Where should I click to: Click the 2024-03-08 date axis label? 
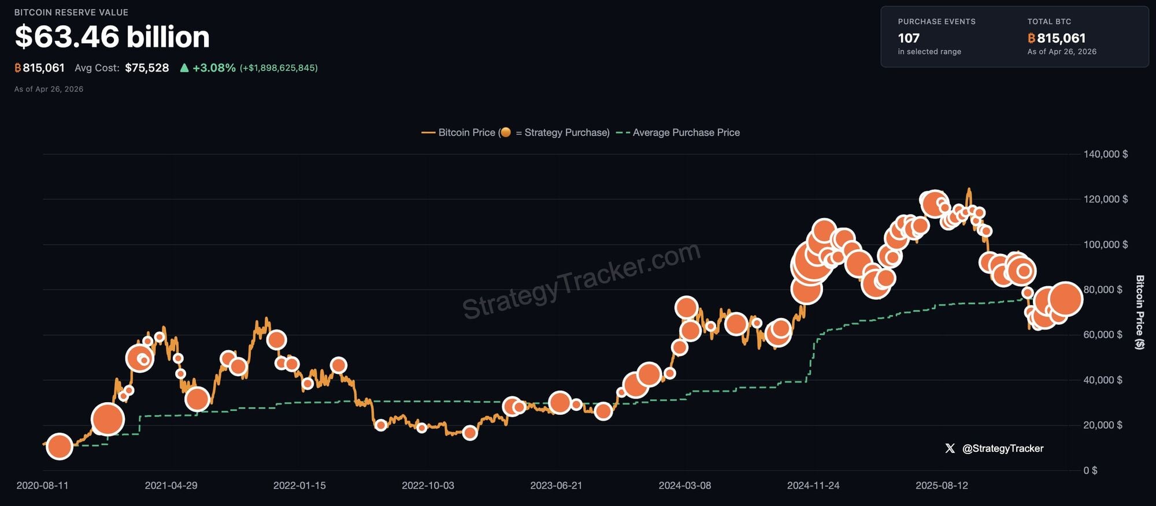click(x=685, y=485)
